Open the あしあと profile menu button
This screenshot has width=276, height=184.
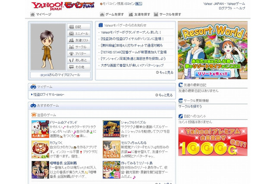pyautogui.click(x=78, y=60)
